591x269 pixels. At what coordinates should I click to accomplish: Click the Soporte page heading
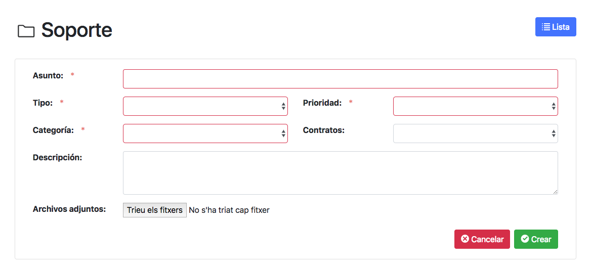(x=77, y=29)
